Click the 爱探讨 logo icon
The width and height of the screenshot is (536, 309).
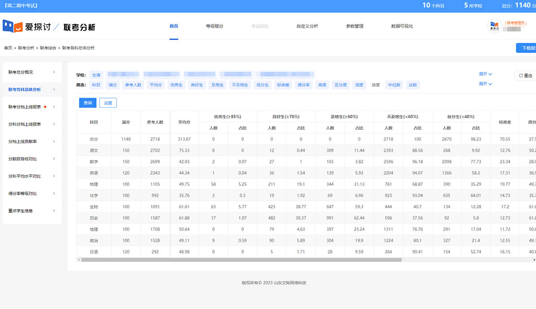point(13,26)
